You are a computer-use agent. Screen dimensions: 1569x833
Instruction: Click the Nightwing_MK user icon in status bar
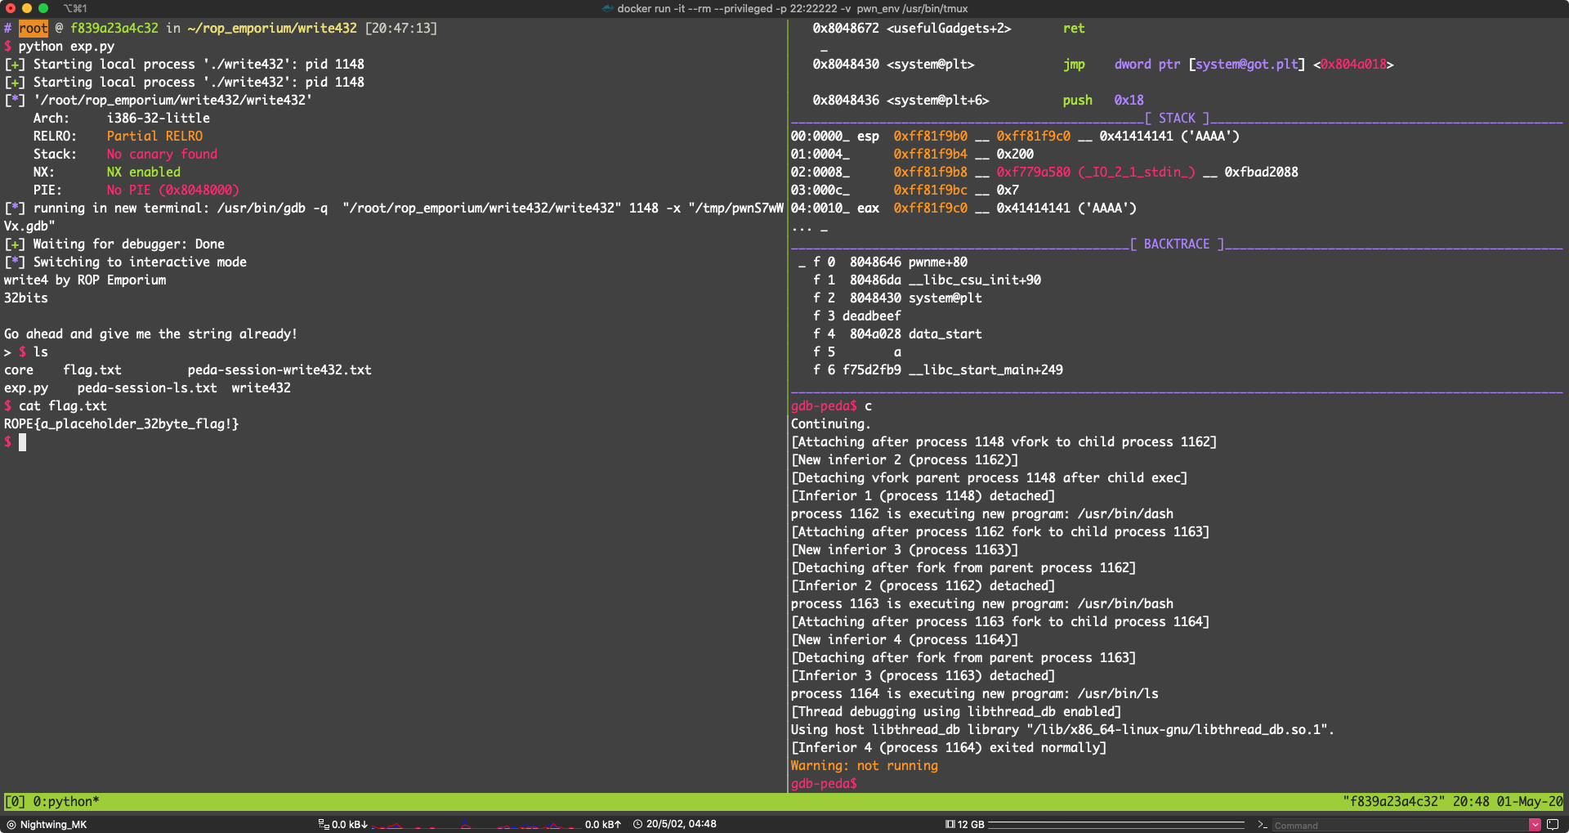[x=11, y=825]
